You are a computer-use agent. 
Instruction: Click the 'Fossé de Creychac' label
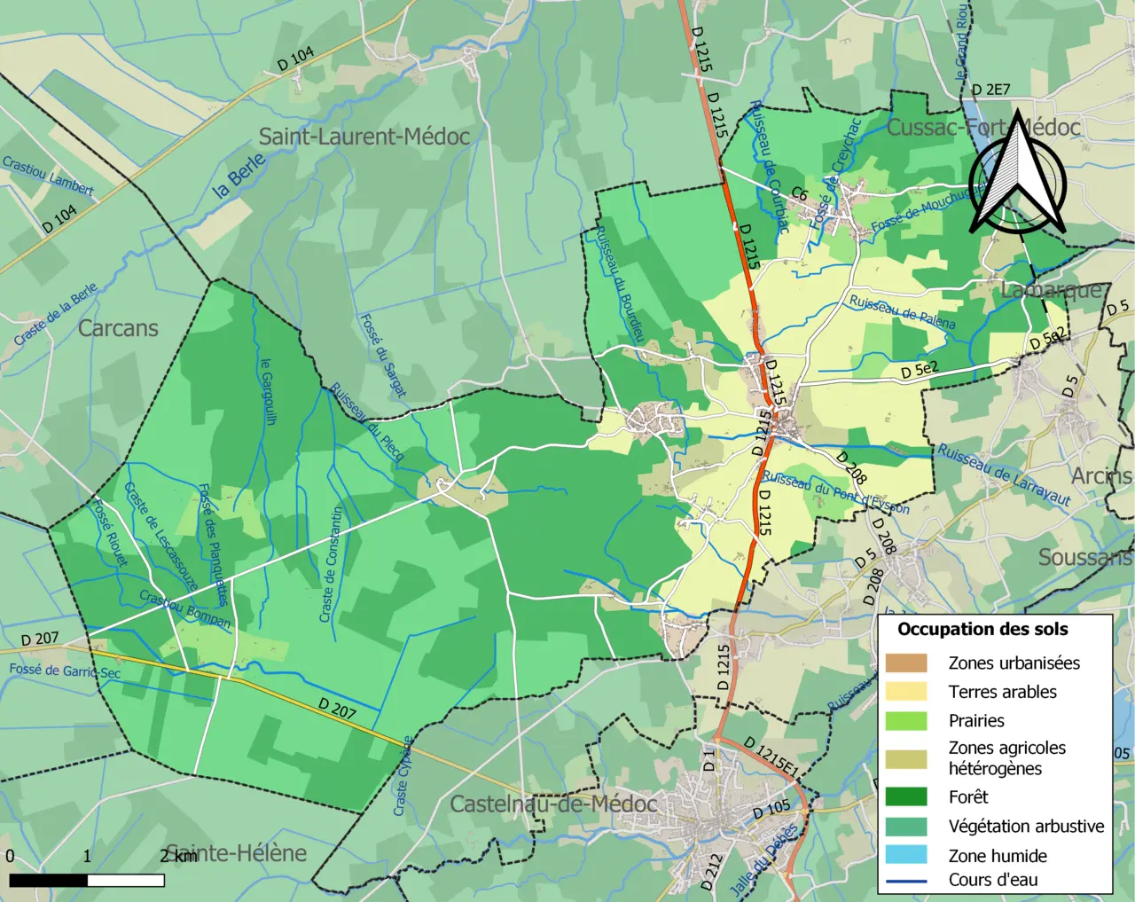point(836,176)
